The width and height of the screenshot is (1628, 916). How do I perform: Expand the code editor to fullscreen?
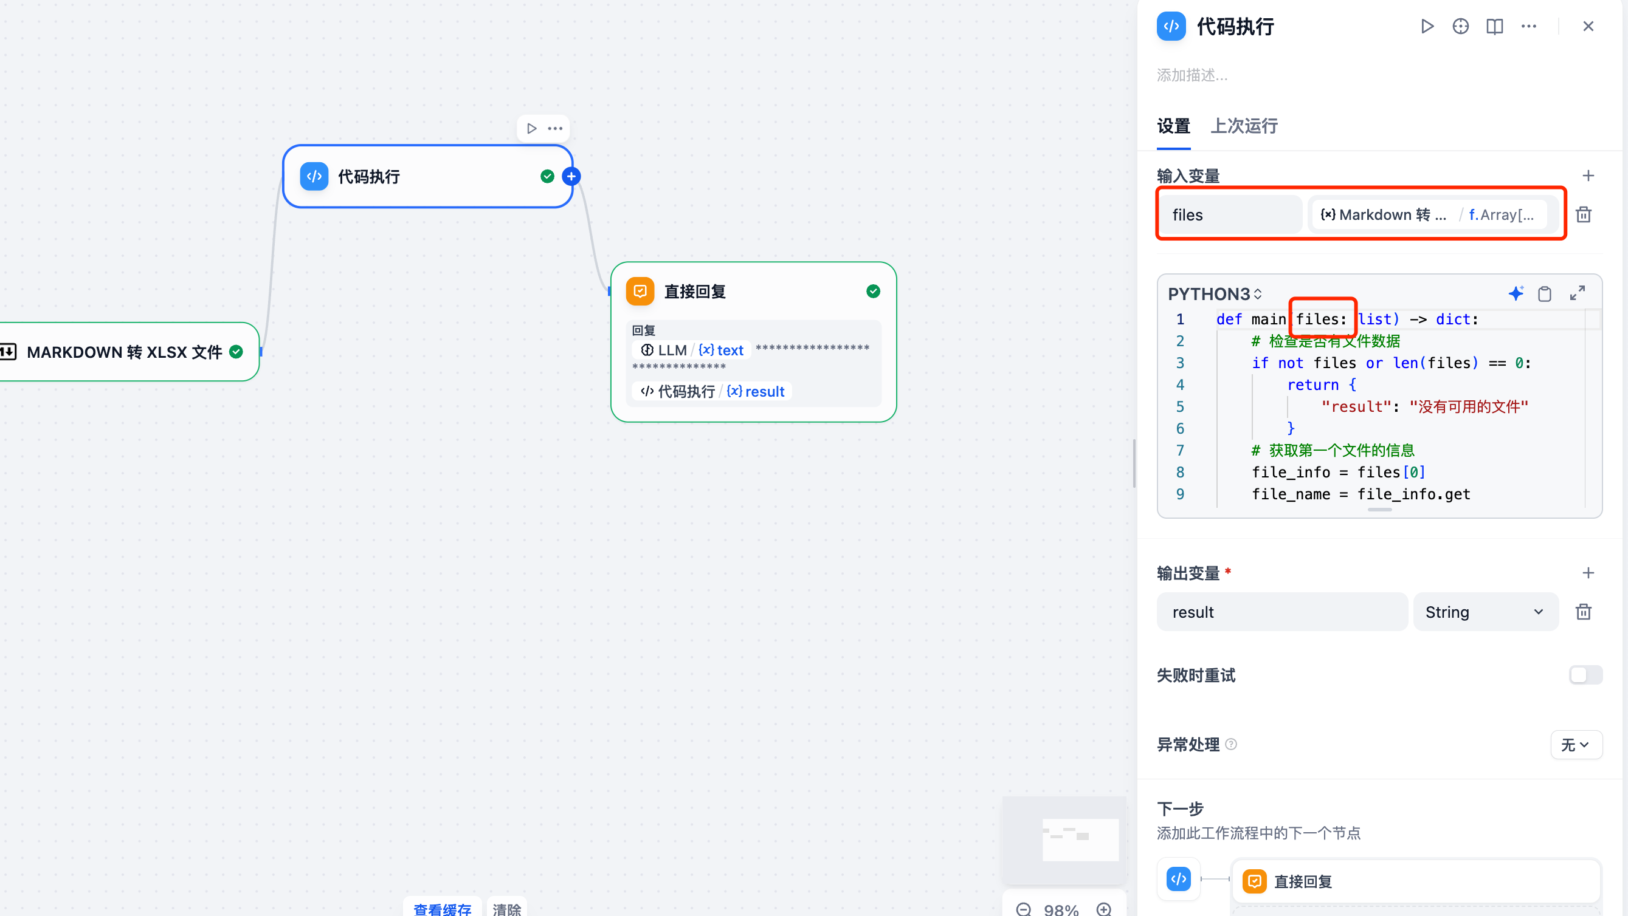point(1577,293)
